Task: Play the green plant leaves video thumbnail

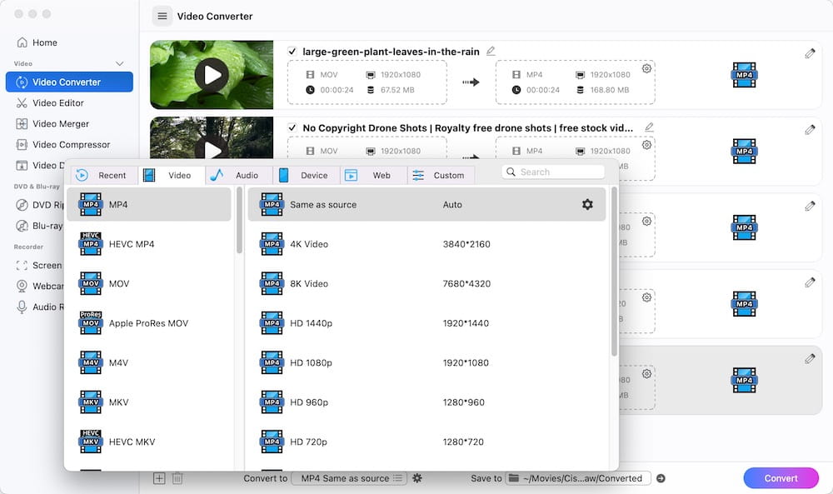Action: pyautogui.click(x=212, y=75)
